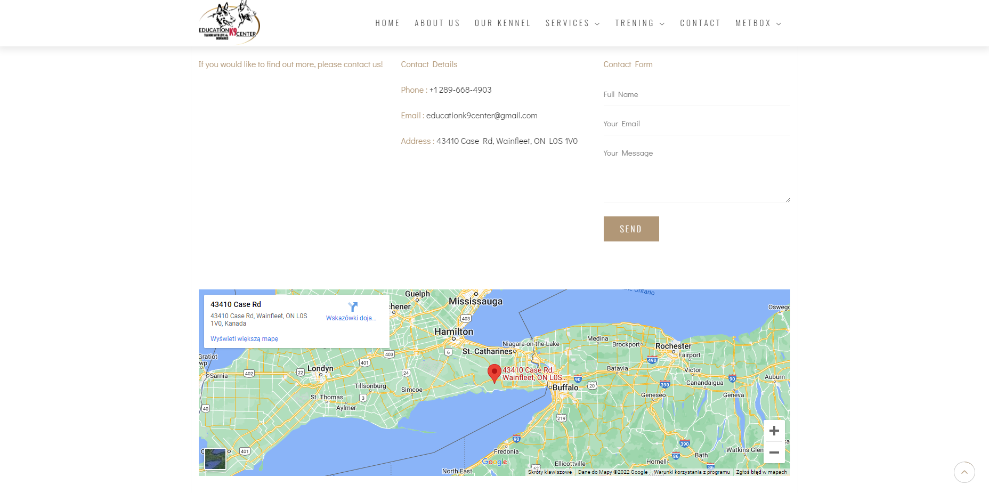The width and height of the screenshot is (989, 493).
Task: Open the 'Wyświetl większą mapę' link
Action: [244, 339]
